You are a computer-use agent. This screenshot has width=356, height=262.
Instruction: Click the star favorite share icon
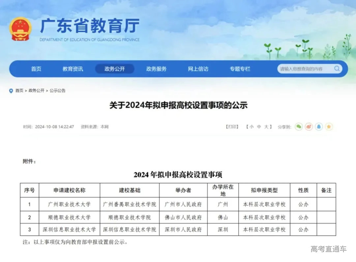point(329,127)
